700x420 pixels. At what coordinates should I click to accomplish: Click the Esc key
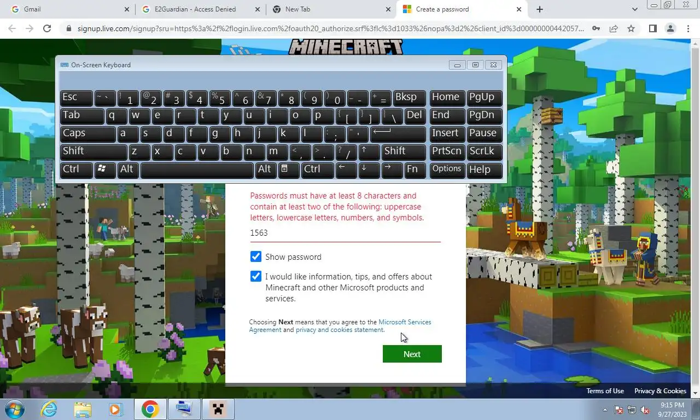pyautogui.click(x=77, y=97)
